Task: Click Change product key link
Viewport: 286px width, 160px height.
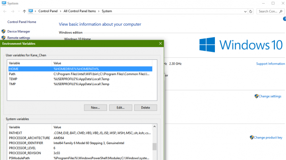Action: click(x=268, y=137)
